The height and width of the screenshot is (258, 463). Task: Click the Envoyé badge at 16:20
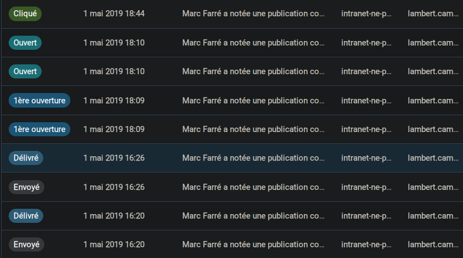(x=27, y=244)
